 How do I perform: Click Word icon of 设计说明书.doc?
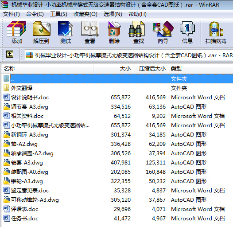pos(6,97)
